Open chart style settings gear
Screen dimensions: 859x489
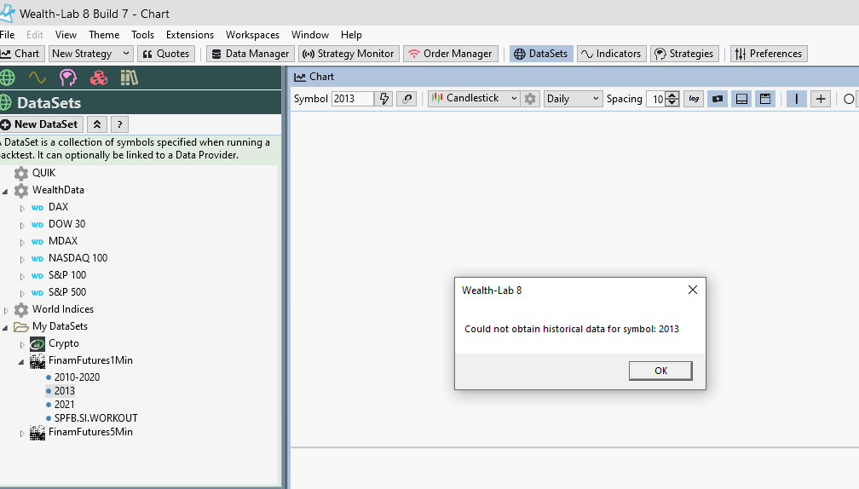coord(530,99)
